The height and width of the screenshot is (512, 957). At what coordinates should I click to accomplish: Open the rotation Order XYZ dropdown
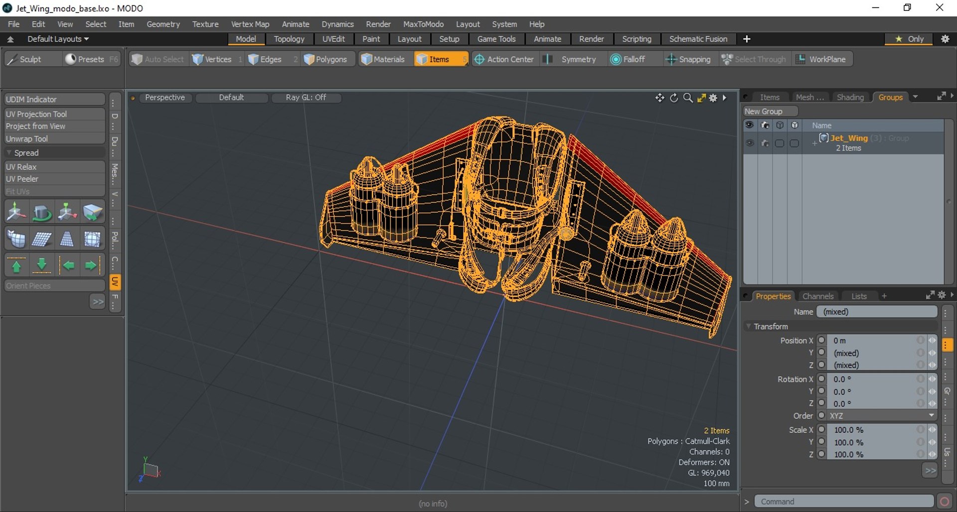click(x=882, y=415)
